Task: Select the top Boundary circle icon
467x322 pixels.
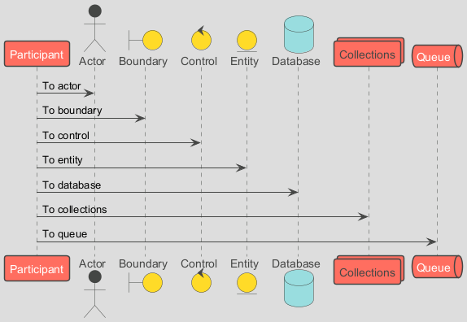Action: 146,40
